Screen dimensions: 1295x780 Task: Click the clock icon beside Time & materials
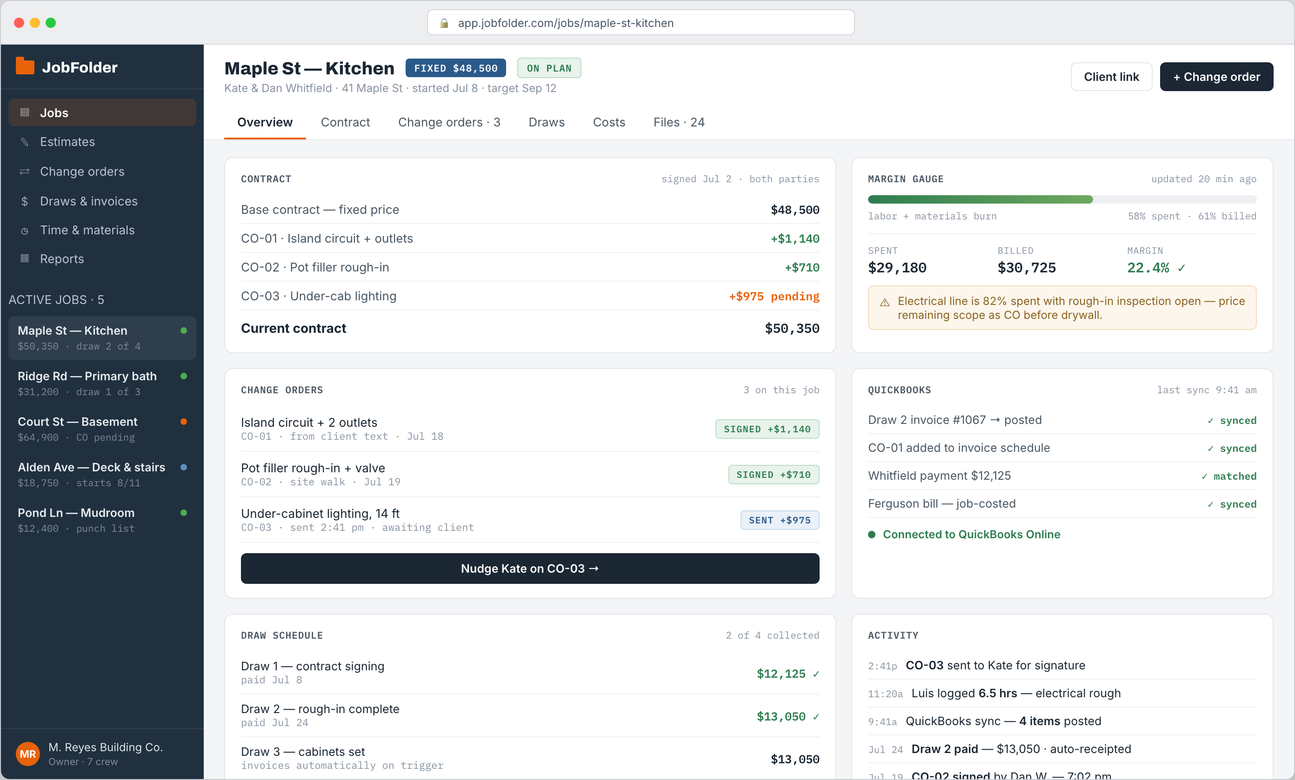(x=24, y=231)
